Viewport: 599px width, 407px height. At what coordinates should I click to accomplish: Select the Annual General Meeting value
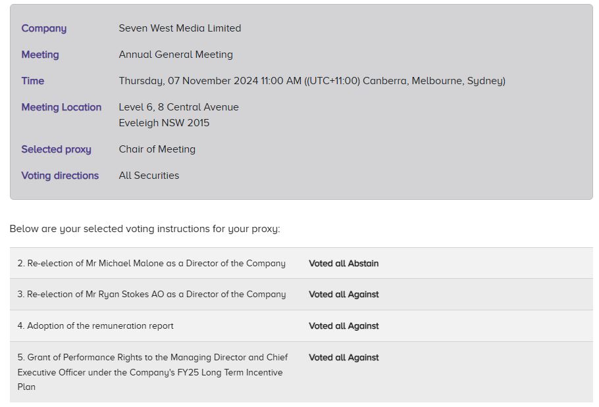pos(176,55)
